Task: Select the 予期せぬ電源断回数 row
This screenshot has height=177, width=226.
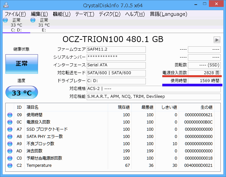Action: pos(113,158)
